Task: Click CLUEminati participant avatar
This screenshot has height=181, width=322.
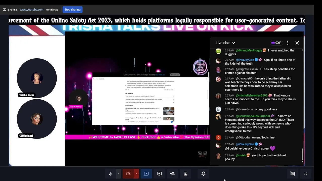Action: [x=37, y=119]
